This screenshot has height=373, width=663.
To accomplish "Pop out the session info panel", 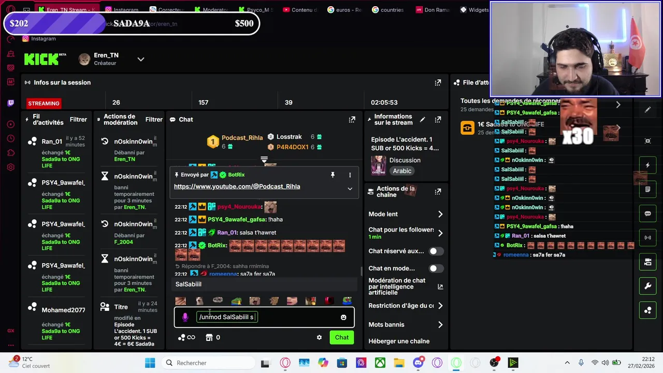I will click(438, 82).
